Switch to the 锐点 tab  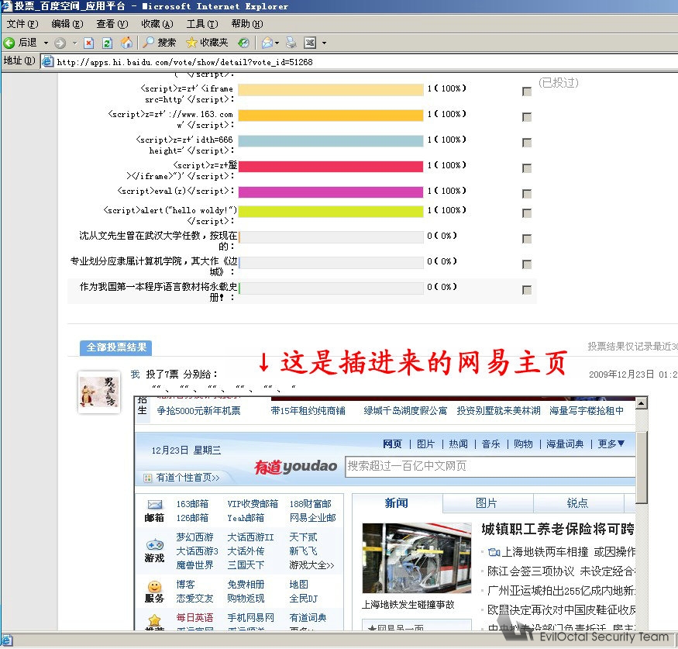click(x=577, y=502)
